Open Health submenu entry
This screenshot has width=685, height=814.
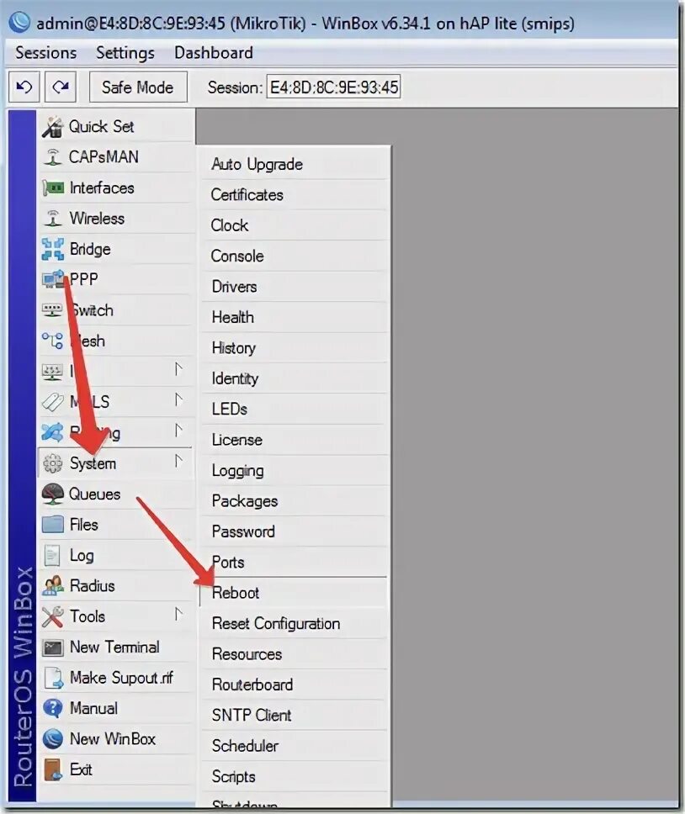[294, 317]
